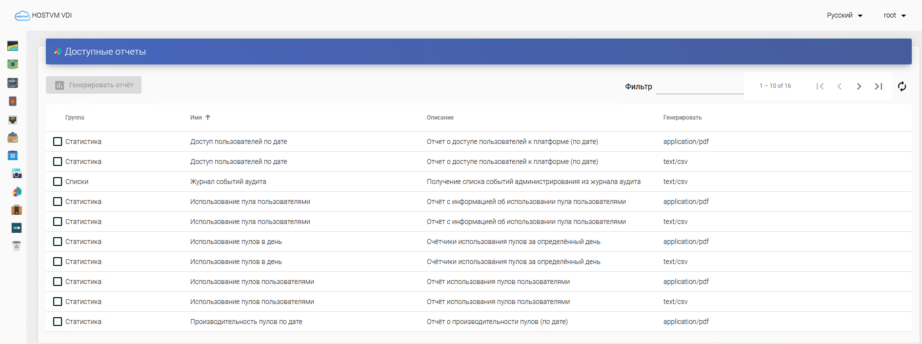The height and width of the screenshot is (344, 922).
Task: Click Производительность пулов по дате name cell
Action: coord(246,322)
